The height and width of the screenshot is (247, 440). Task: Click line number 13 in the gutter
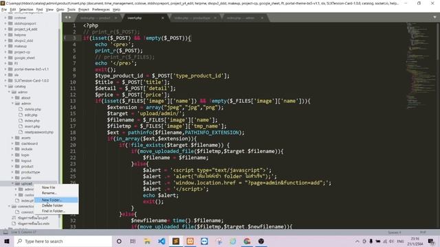coord(73,101)
